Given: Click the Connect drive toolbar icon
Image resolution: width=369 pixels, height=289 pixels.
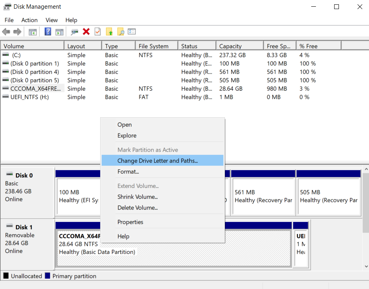Looking at the screenshot, I should click(74, 32).
